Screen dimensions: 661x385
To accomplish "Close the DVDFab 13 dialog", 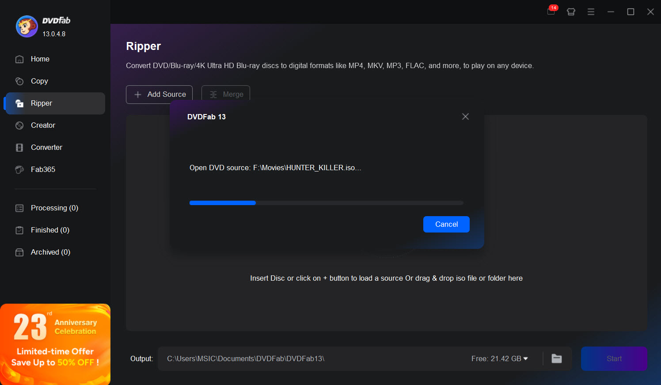I will (465, 117).
